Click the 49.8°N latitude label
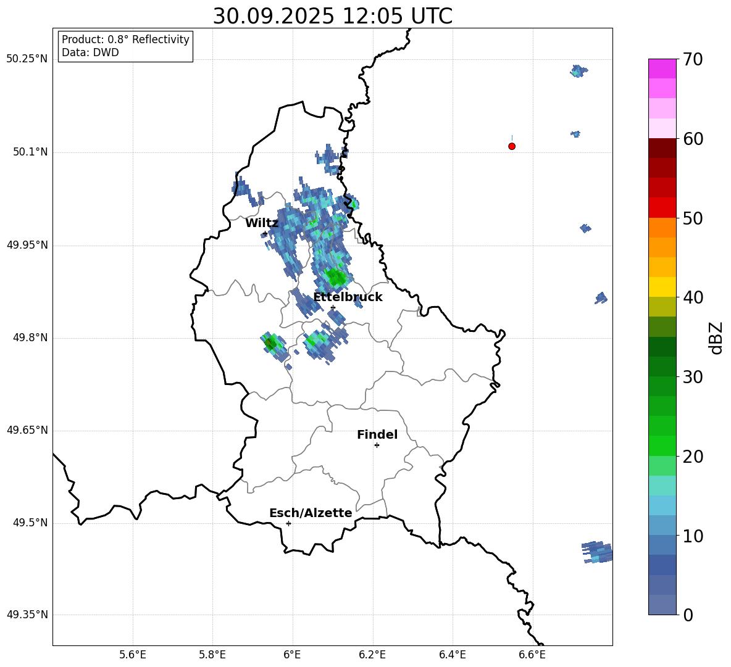The width and height of the screenshot is (731, 667). (31, 338)
